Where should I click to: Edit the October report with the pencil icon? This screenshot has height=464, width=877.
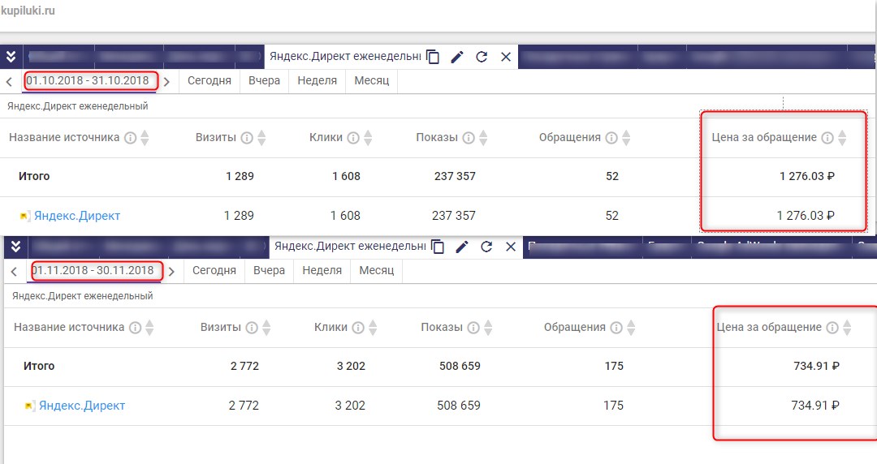coord(457,57)
